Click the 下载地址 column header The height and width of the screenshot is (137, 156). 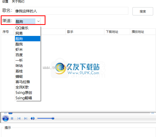[117, 32]
